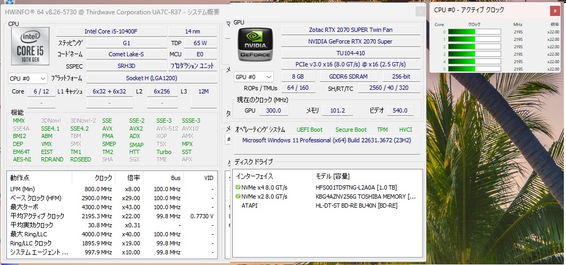
Task: Close the HWiNFO system summary window
Action: pos(420,12)
